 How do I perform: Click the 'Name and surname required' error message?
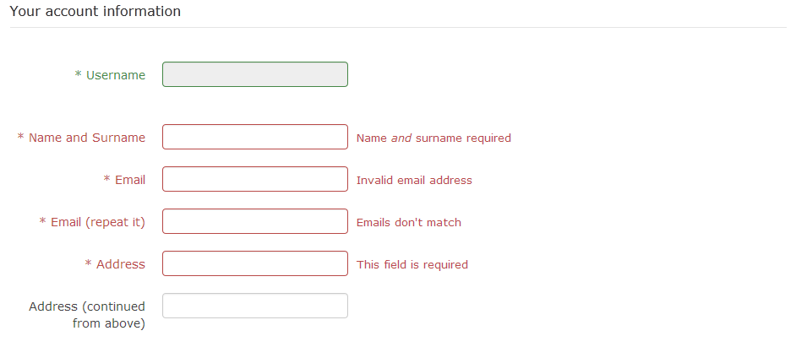point(433,138)
